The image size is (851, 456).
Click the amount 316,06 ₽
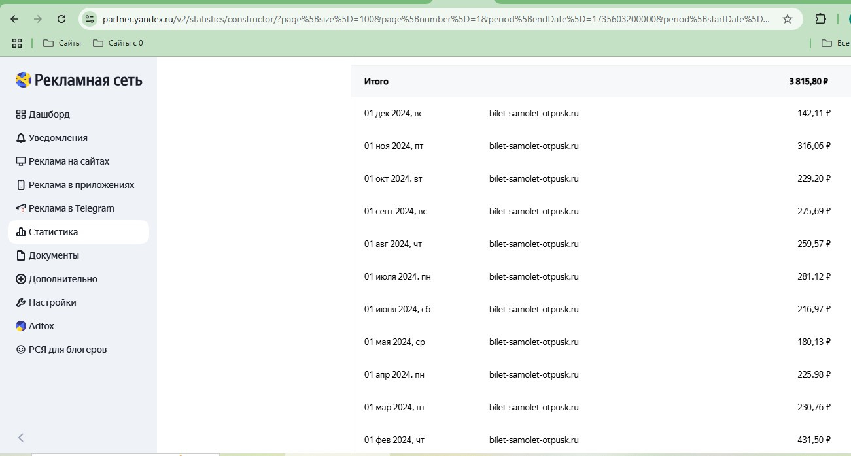coord(814,146)
